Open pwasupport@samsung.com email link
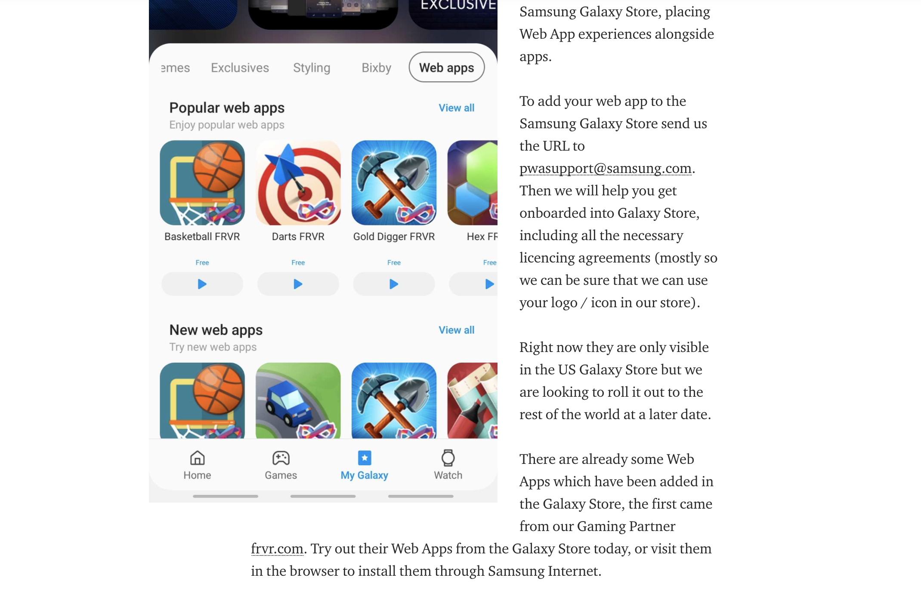 click(x=605, y=168)
